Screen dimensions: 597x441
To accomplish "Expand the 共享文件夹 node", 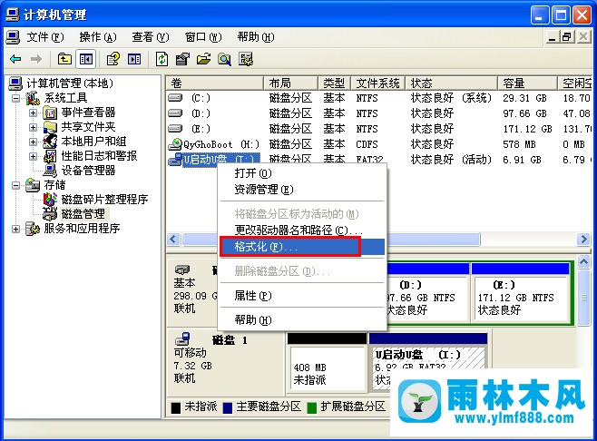I will (x=34, y=128).
